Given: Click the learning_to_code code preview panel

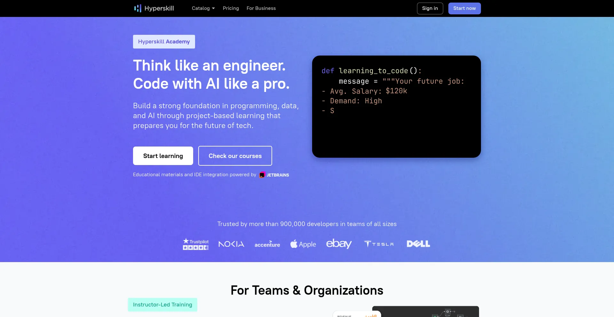Looking at the screenshot, I should pos(396,107).
